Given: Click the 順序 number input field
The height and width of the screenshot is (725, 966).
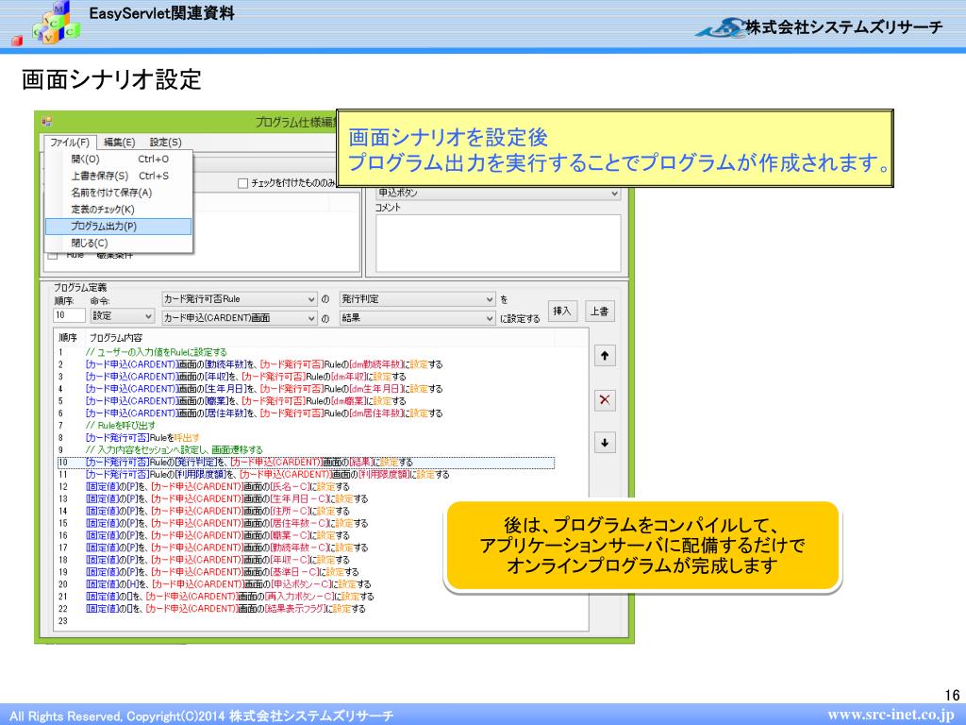Looking at the screenshot, I should 70,317.
